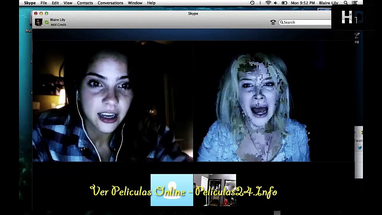Screen dimensions: 382x215
Task: Click the Blaire Lily name in Skype toolbar
Action: click(58, 20)
